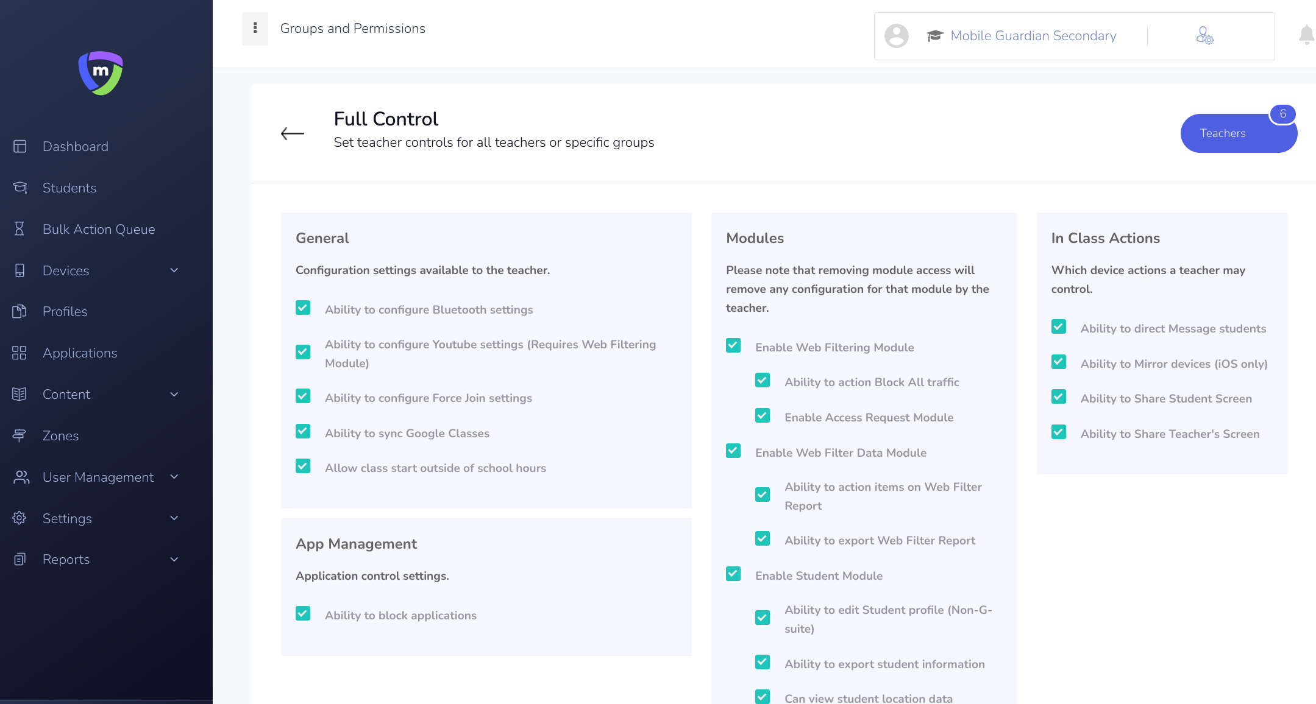Open the three-dot menu beside Groups and Permissions
Screen dimensions: 1316x704
(x=255, y=28)
